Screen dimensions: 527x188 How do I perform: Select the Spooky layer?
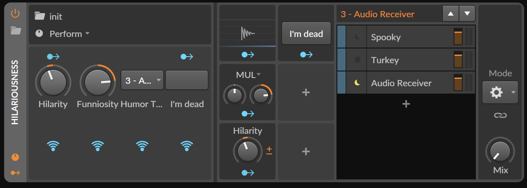click(x=408, y=37)
